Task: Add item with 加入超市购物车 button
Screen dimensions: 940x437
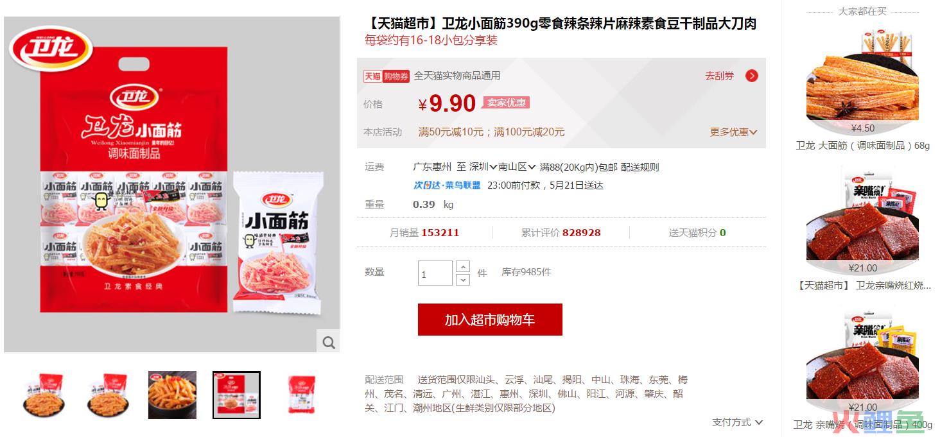Action: point(490,320)
